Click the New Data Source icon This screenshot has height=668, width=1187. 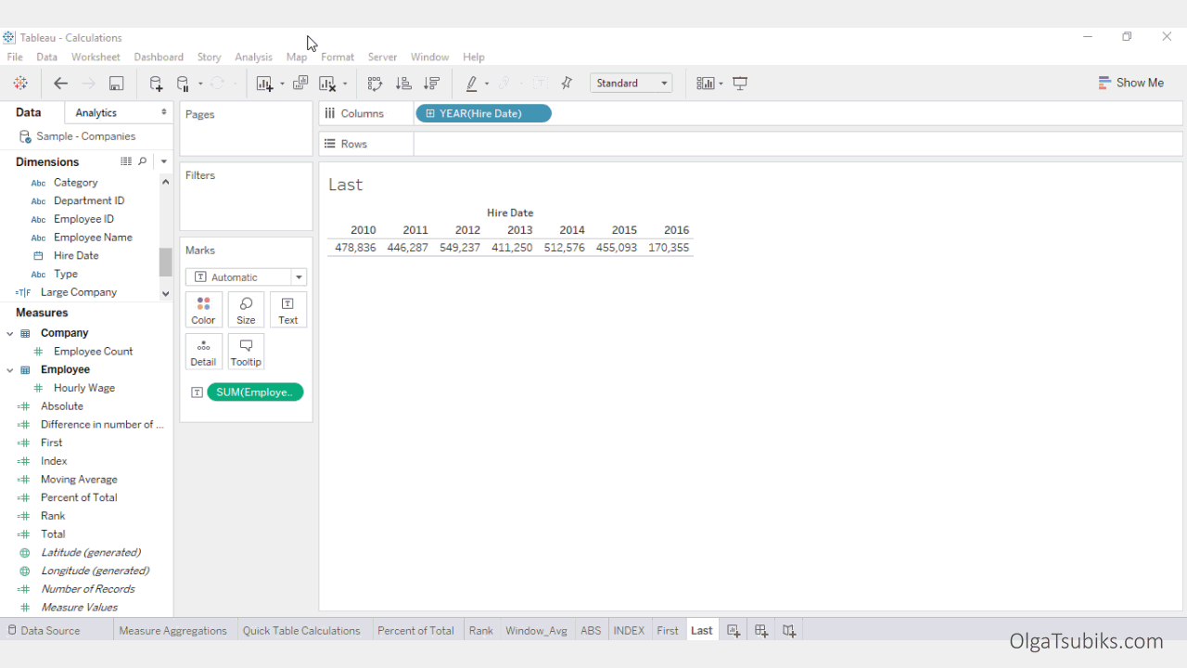pyautogui.click(x=156, y=83)
